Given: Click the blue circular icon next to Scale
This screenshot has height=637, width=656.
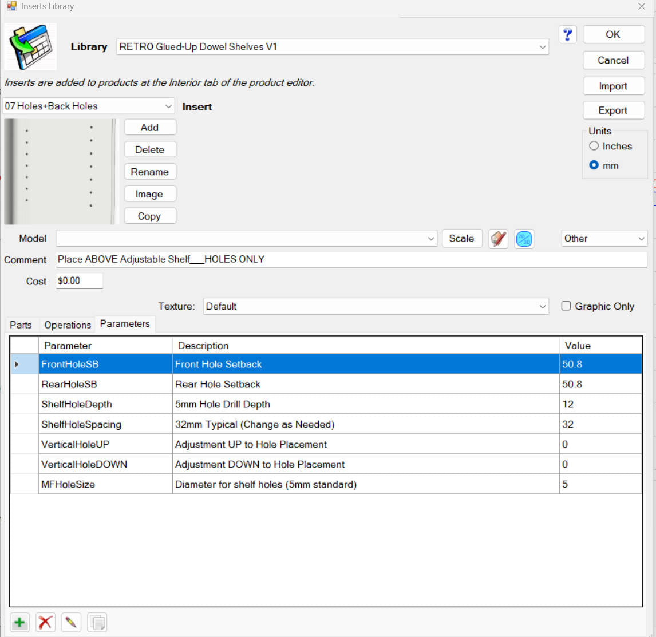Looking at the screenshot, I should tap(524, 239).
